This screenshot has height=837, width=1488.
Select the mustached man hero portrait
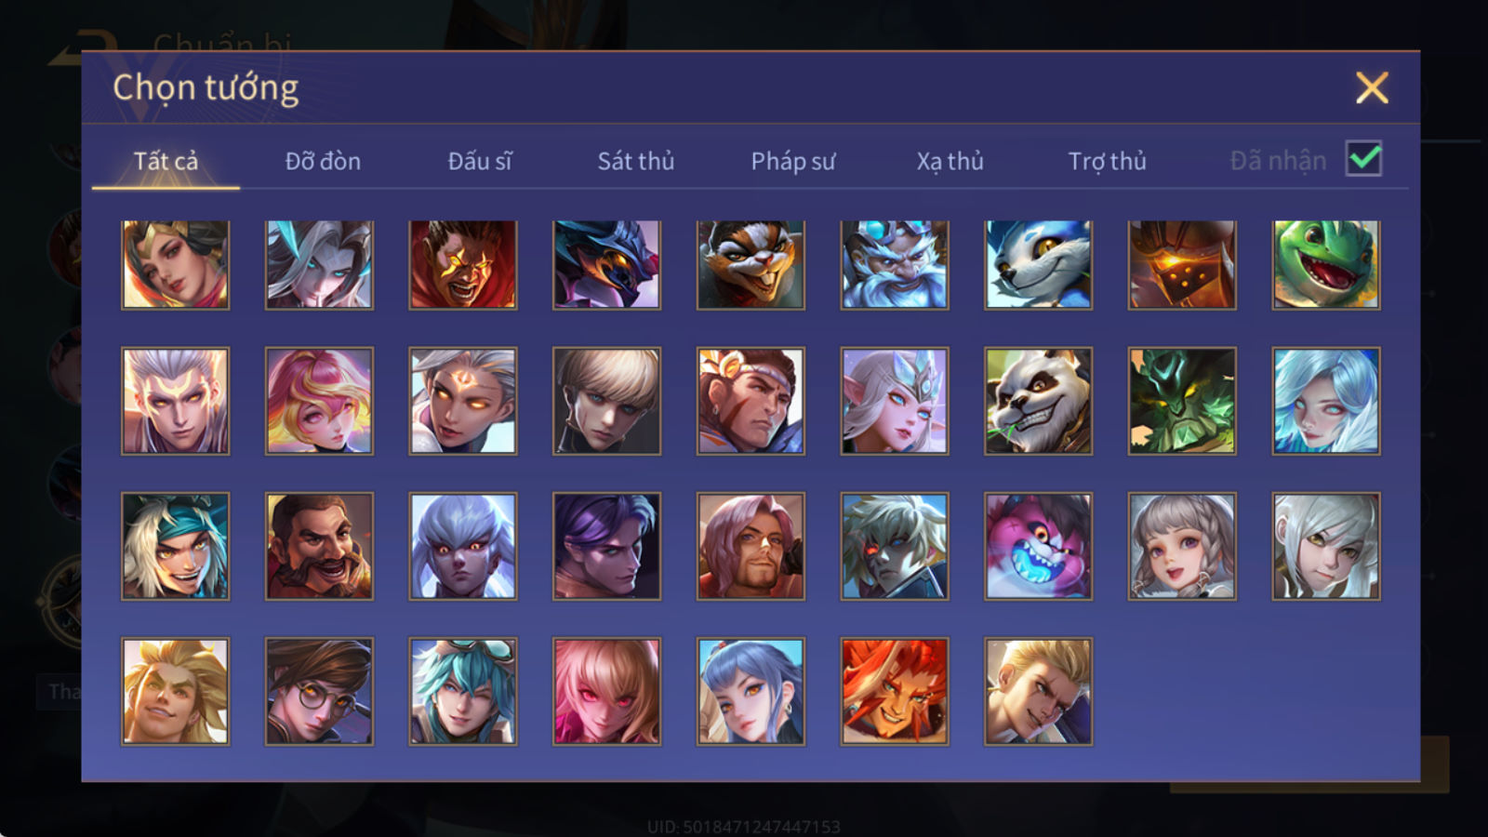pyautogui.click(x=319, y=546)
